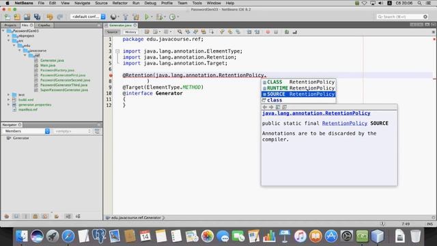Click the Build Project hammer icon
This screenshot has height=246, width=437.
coord(126,16)
